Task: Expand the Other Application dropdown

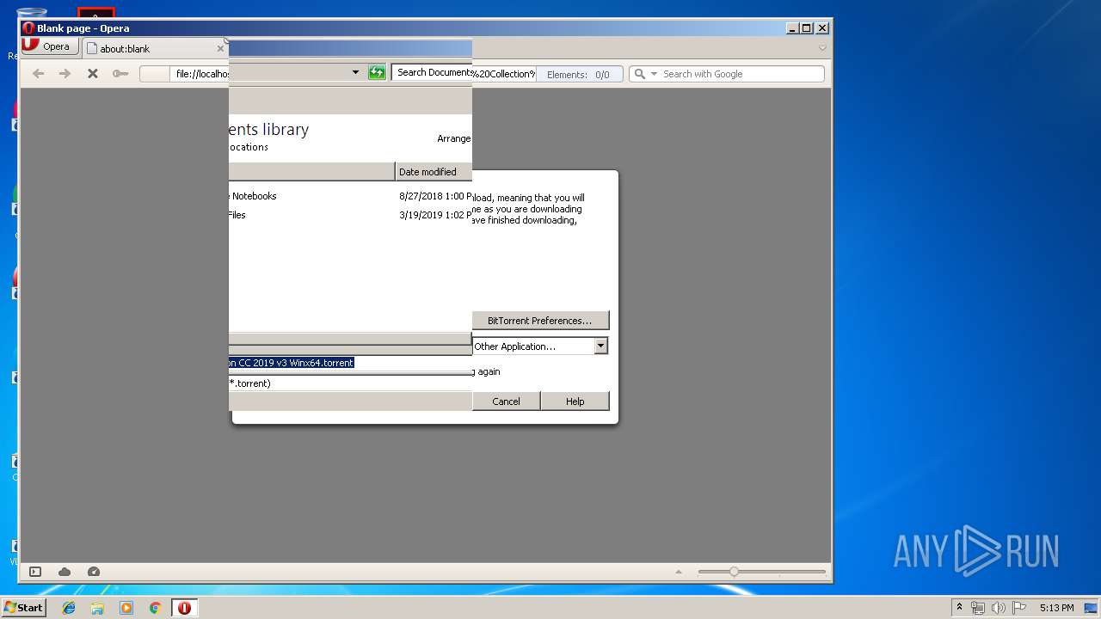Action: pyautogui.click(x=601, y=346)
